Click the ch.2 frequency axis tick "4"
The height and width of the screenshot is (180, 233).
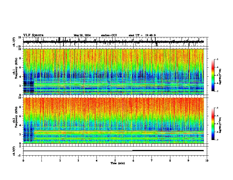[x=20, y=125]
